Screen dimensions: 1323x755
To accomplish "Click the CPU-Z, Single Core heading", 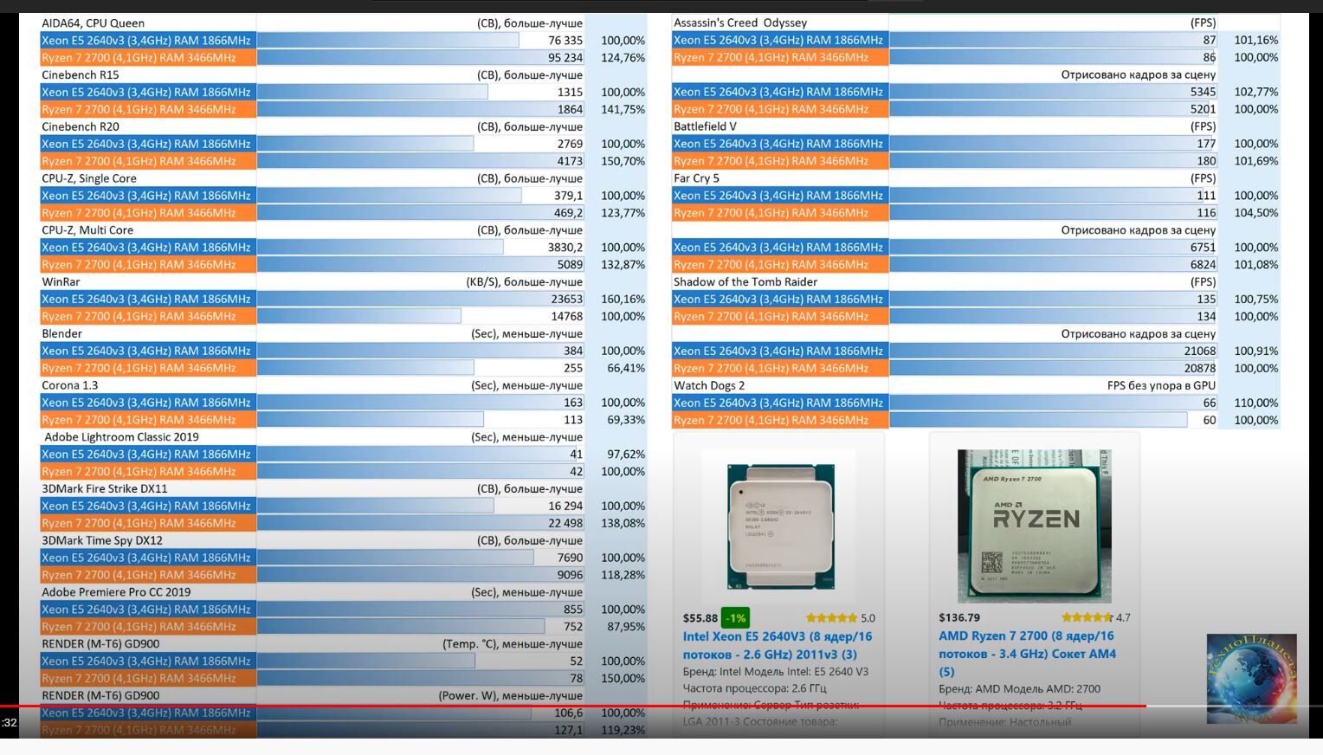I will 89,179.
